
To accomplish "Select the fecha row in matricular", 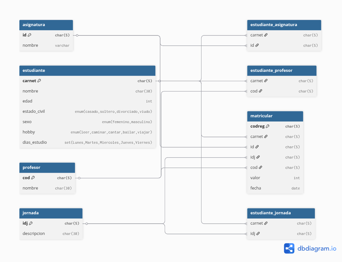I will tap(275, 188).
